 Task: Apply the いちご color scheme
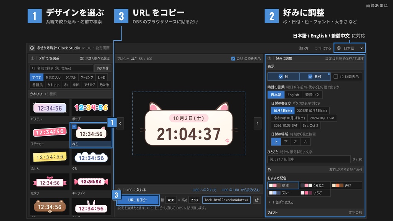pos(315,193)
